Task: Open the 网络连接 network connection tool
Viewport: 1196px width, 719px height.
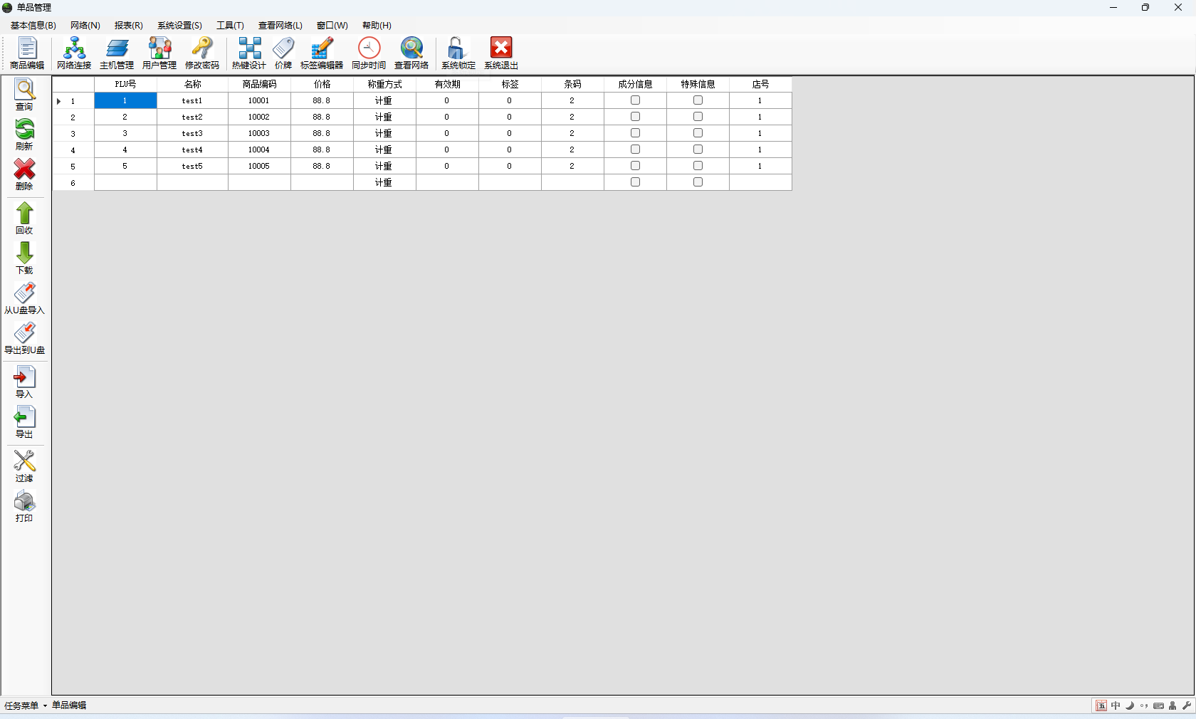Action: (74, 53)
